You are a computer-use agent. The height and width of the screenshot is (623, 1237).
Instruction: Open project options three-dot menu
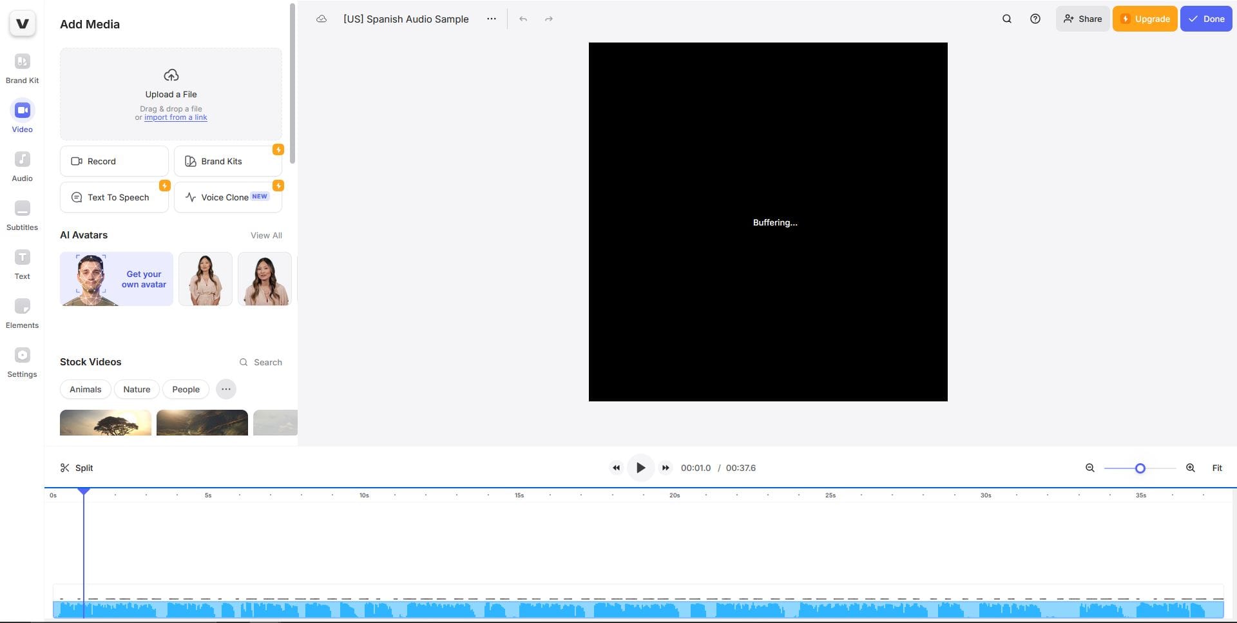(x=492, y=19)
